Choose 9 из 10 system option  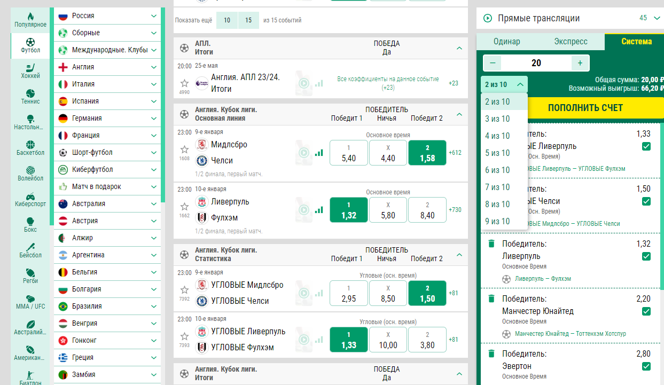(504, 221)
